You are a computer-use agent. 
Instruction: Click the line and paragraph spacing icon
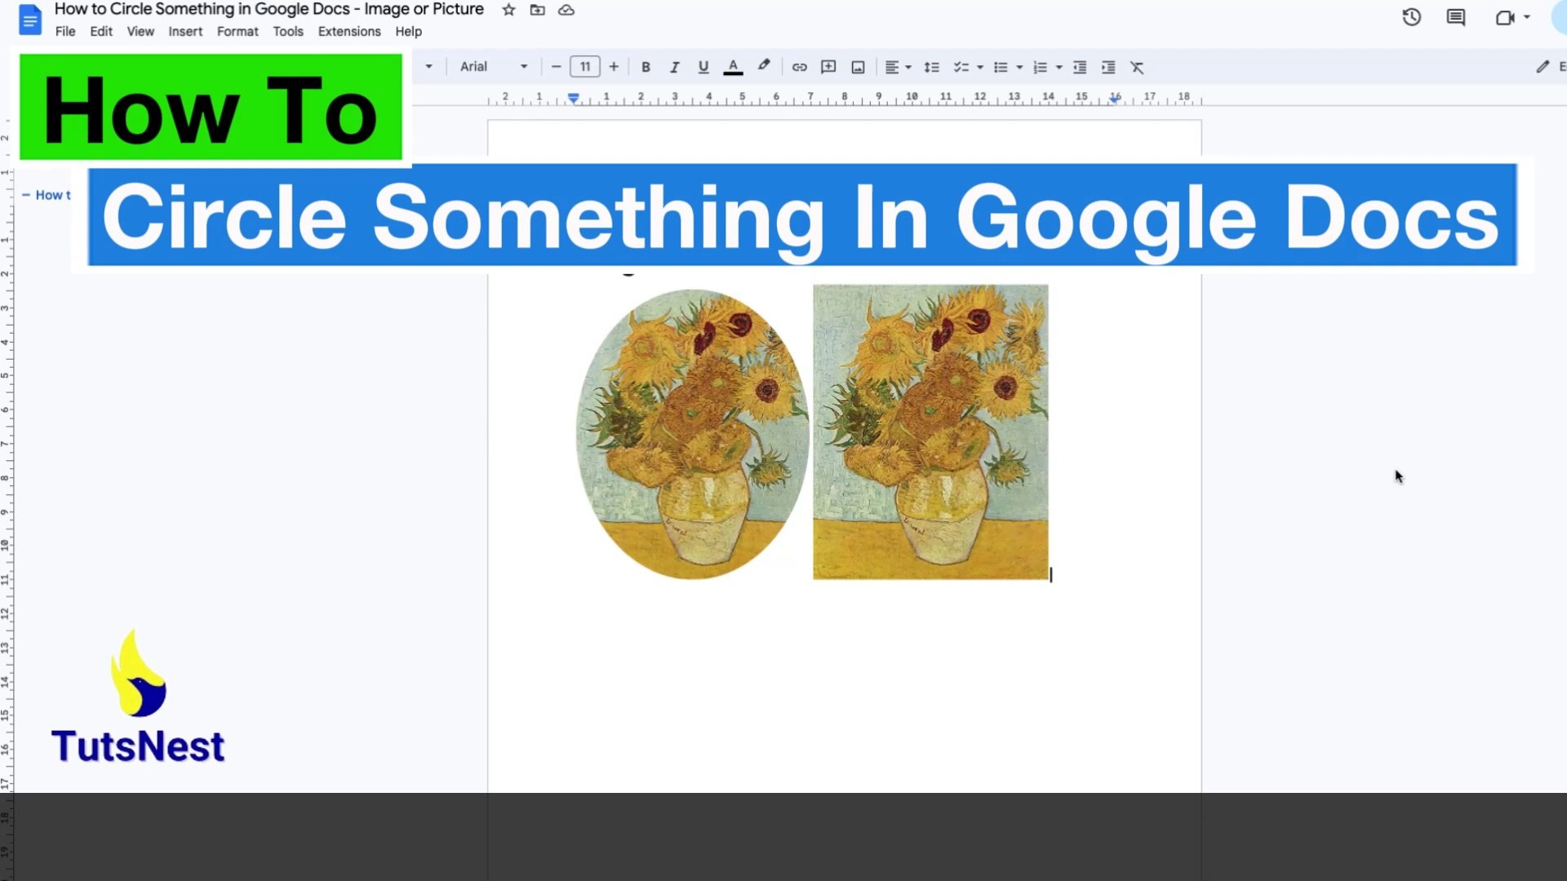[931, 67]
